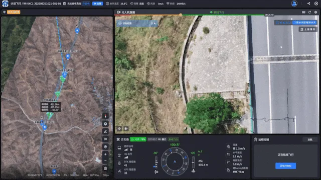Image resolution: width=321 pixels, height=180 pixels.
Task: Click the horizontal speed arrows icon
Action: pyautogui.click(x=228, y=154)
